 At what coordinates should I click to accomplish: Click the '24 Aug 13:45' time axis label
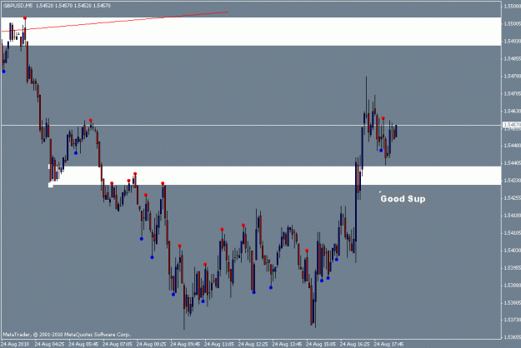[x=287, y=344]
